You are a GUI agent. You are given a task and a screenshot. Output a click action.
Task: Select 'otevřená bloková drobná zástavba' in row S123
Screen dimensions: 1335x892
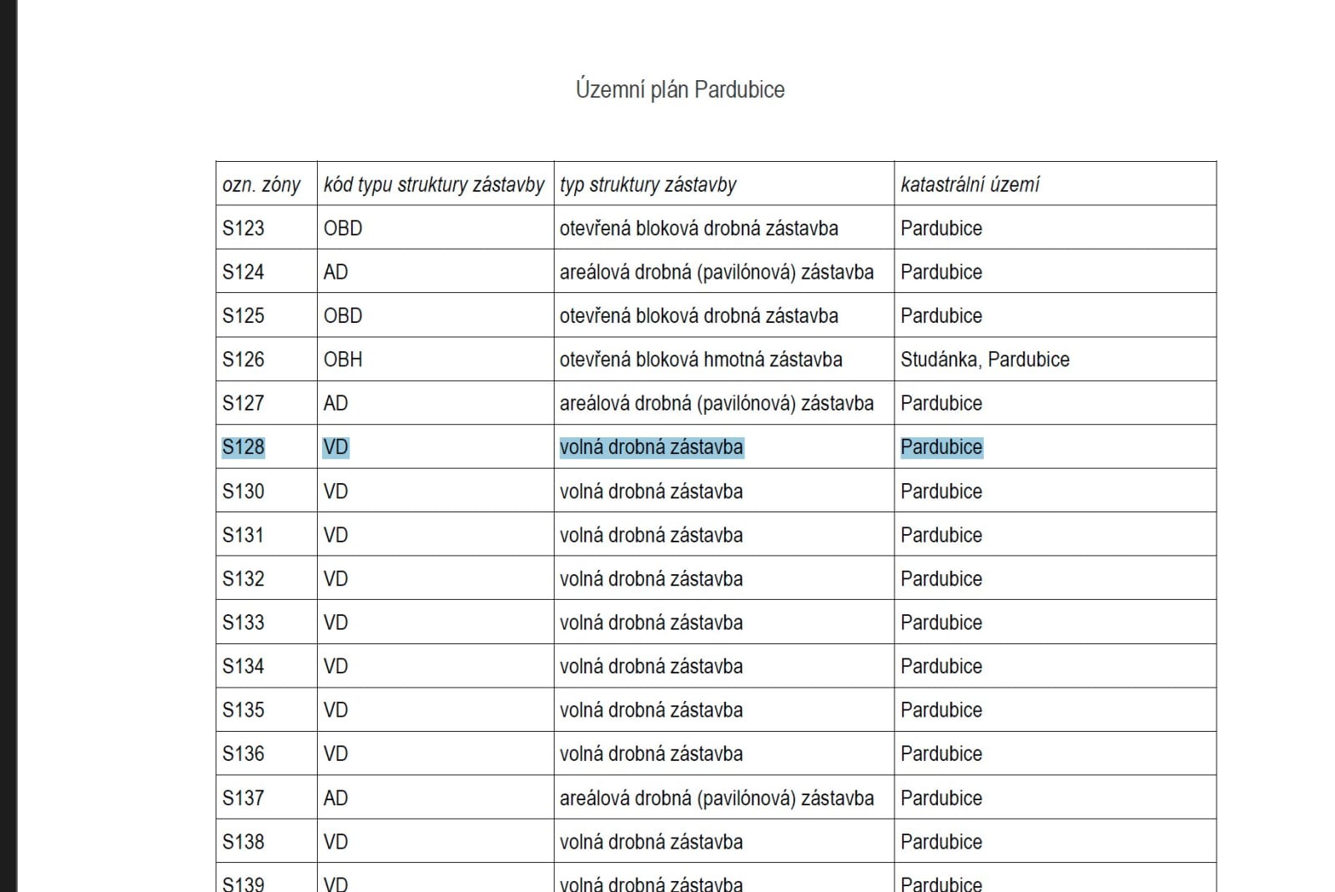699,228
